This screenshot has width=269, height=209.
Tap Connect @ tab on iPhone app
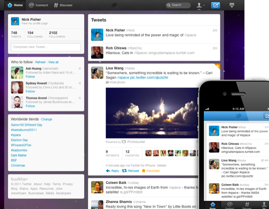tap(229, 205)
